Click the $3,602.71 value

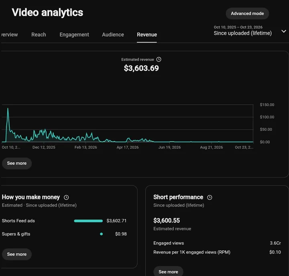[x=116, y=221]
